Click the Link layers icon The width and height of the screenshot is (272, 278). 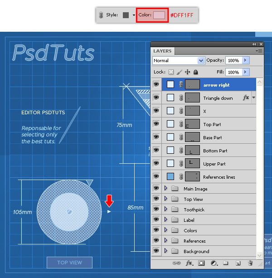pos(176,263)
